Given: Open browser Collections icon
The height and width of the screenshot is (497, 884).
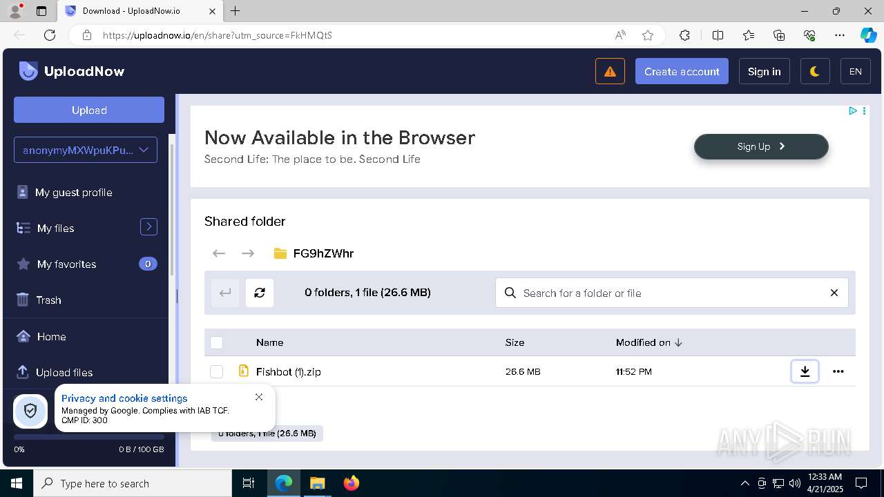Looking at the screenshot, I should 779,35.
